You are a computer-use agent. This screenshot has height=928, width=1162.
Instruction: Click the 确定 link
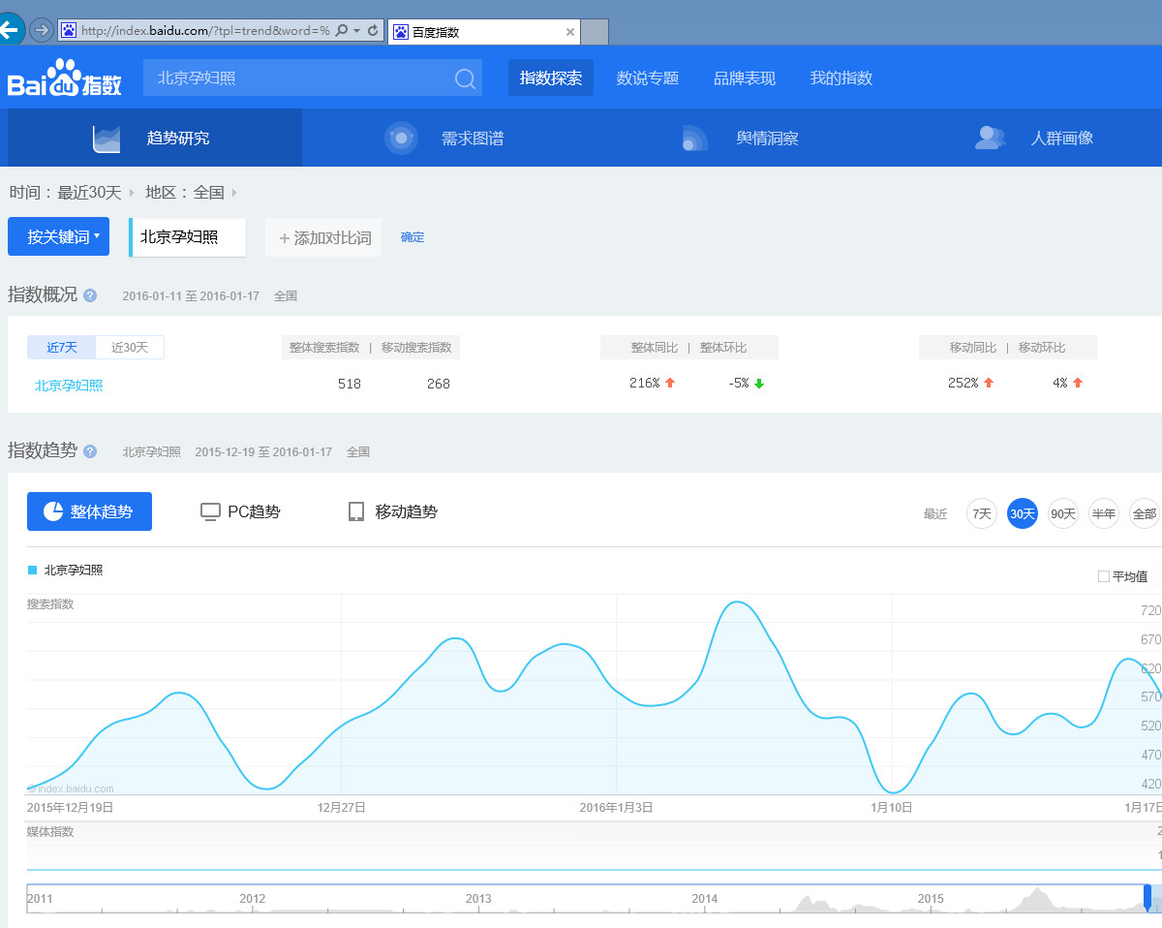413,237
